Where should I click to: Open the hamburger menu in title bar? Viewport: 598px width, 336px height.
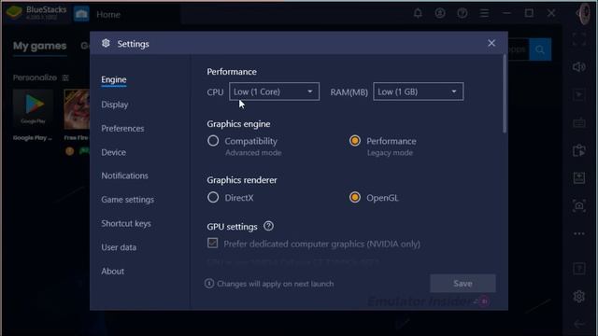click(484, 13)
